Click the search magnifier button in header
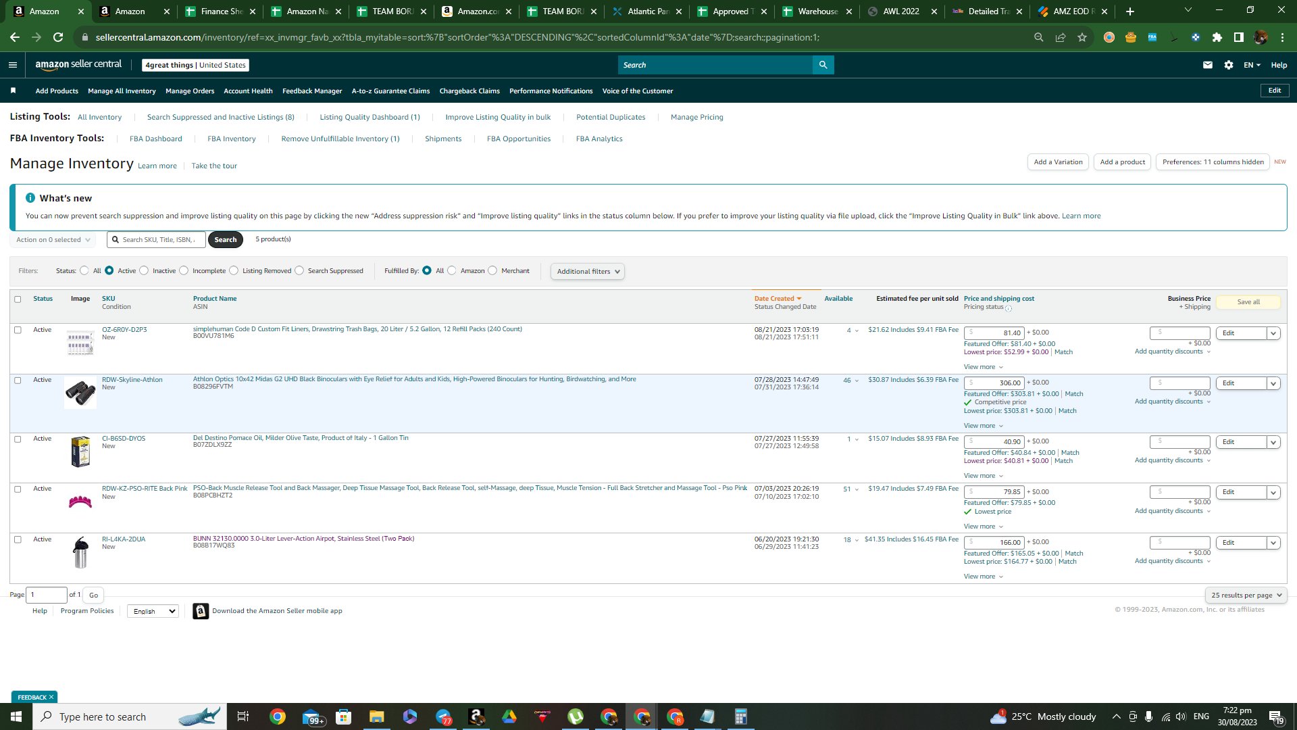This screenshot has height=730, width=1297. point(823,65)
